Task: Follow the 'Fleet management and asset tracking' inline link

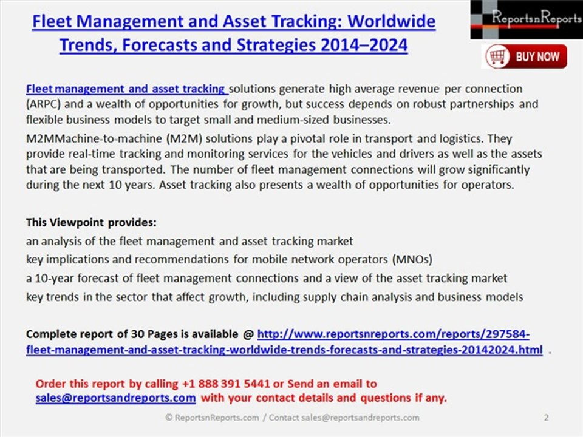Action: click(x=126, y=89)
